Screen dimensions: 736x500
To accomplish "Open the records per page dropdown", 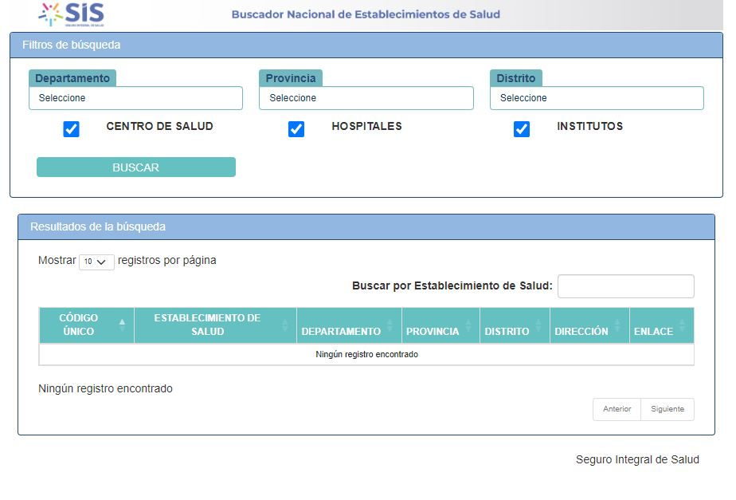I will (96, 262).
